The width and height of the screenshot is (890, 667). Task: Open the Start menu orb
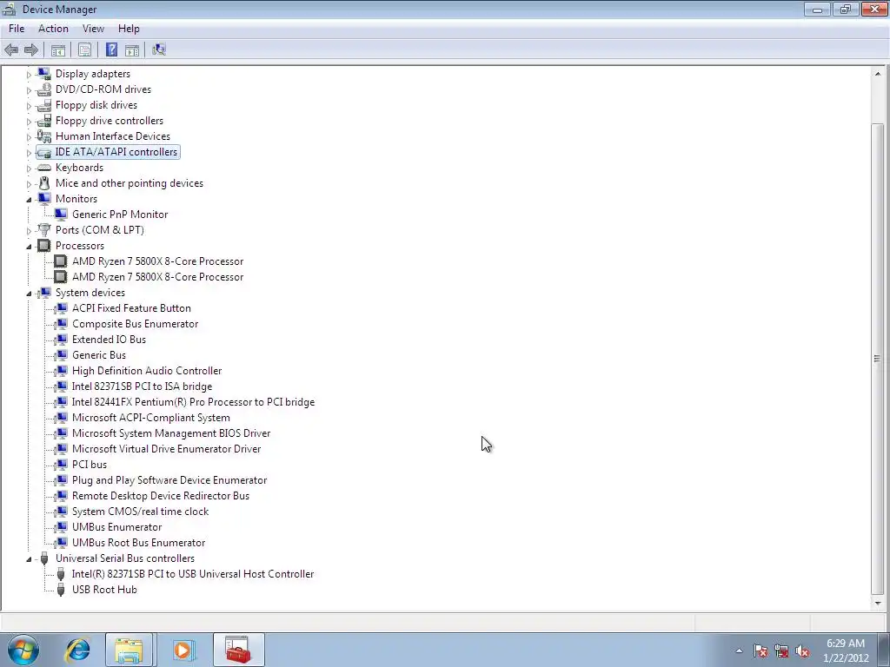23,650
